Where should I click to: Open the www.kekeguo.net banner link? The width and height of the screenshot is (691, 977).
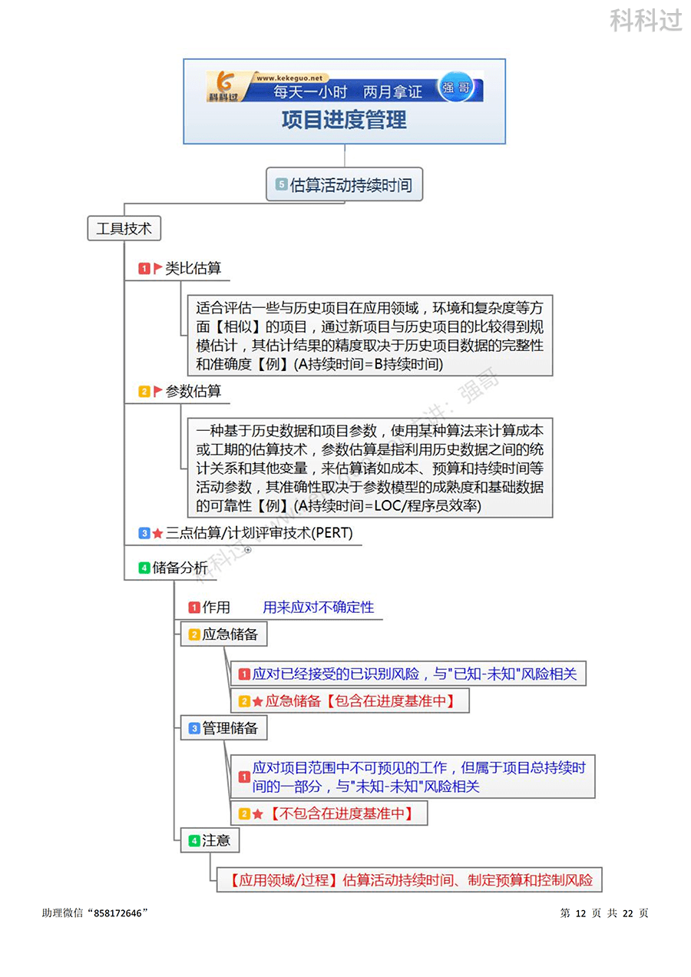[x=292, y=78]
